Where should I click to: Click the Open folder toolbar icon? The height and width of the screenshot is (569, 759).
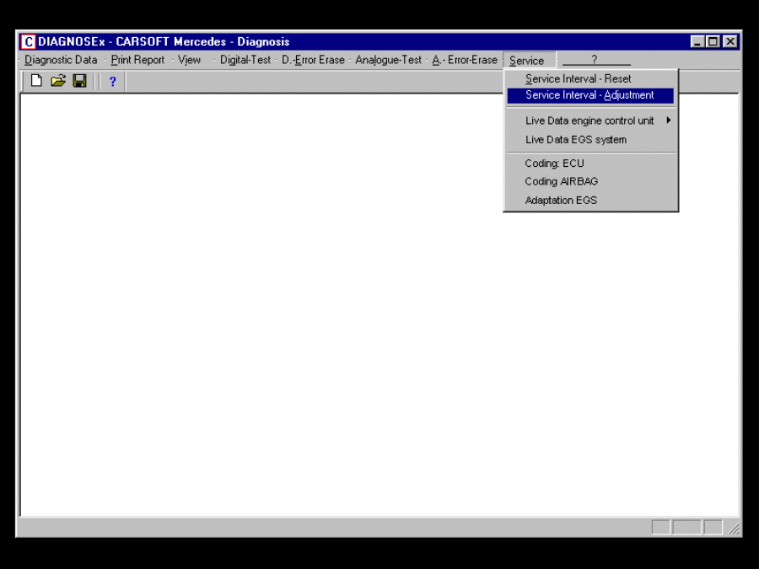point(58,81)
